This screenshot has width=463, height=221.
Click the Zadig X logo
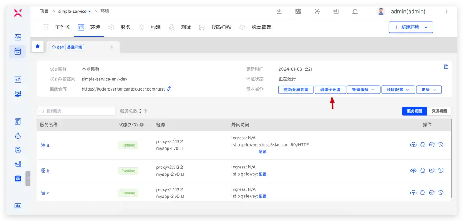point(18,13)
